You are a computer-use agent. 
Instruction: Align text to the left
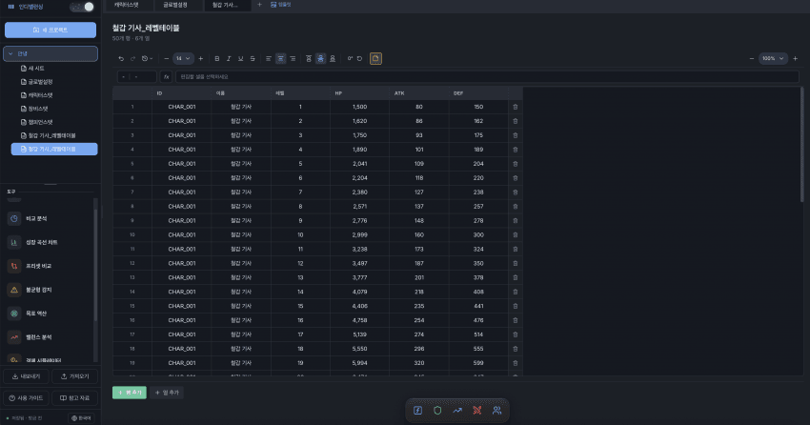tap(269, 59)
